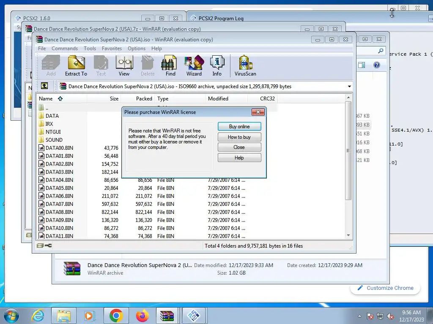Open Windows Start menu
Image resolution: width=433 pixels, height=324 pixels.
[x=11, y=316]
